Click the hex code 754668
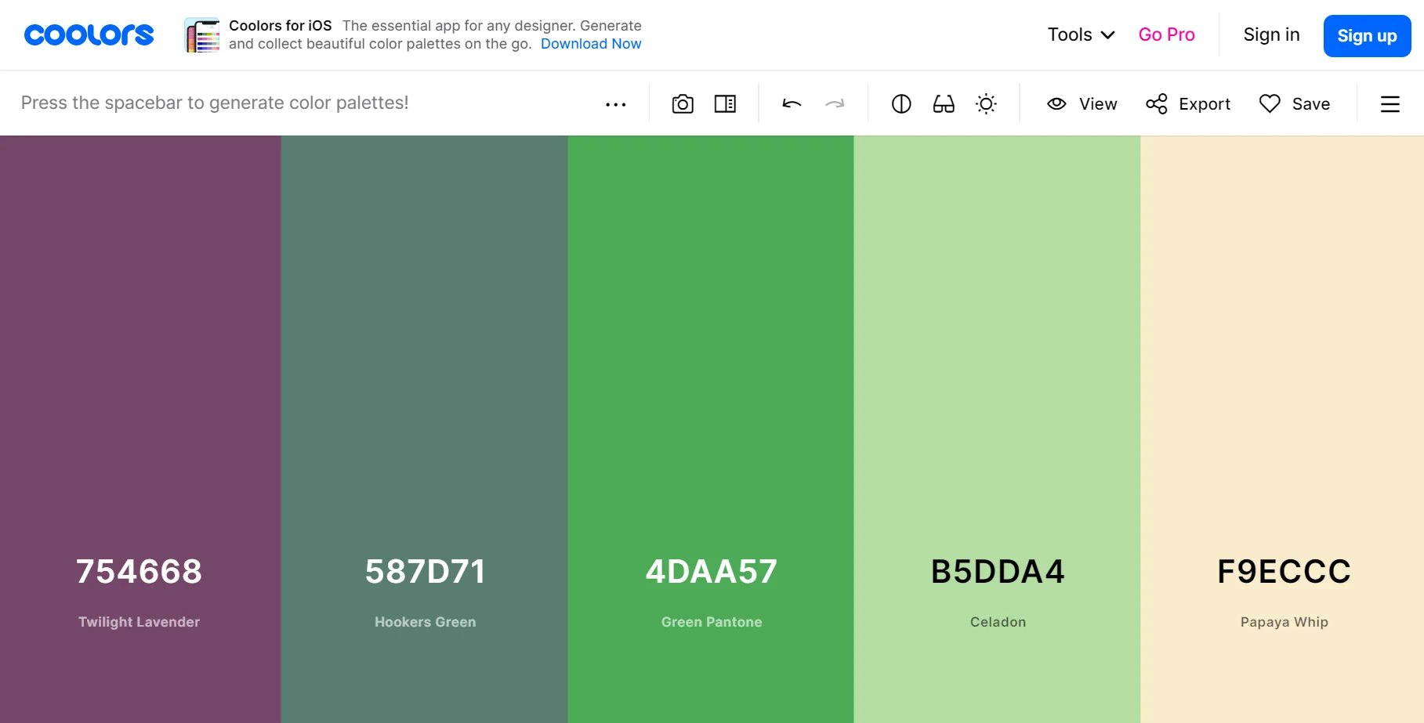Image resolution: width=1424 pixels, height=723 pixels. tap(140, 572)
